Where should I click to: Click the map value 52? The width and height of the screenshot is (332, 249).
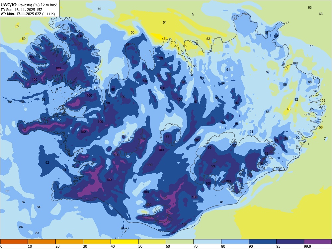pyautogui.click(x=208, y=39)
